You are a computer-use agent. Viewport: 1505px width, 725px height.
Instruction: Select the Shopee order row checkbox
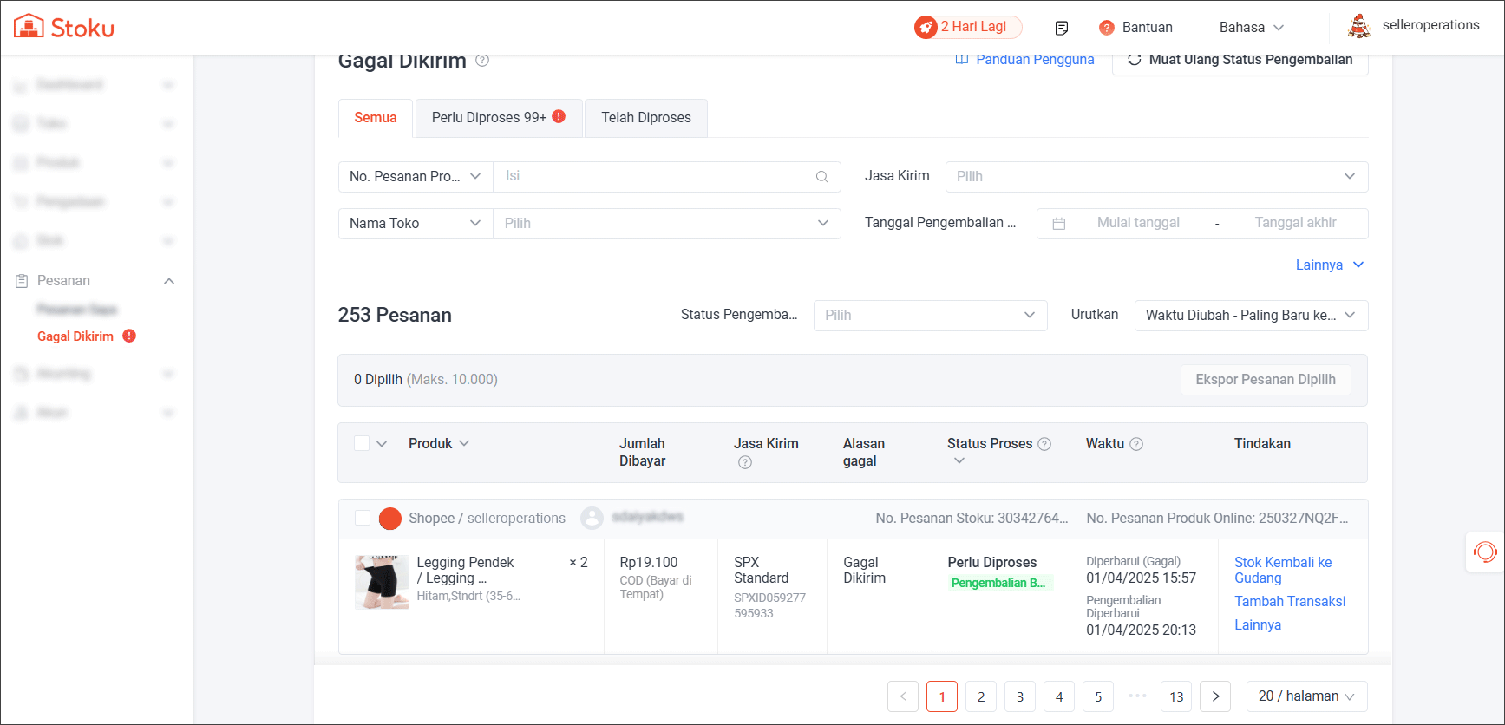(363, 518)
